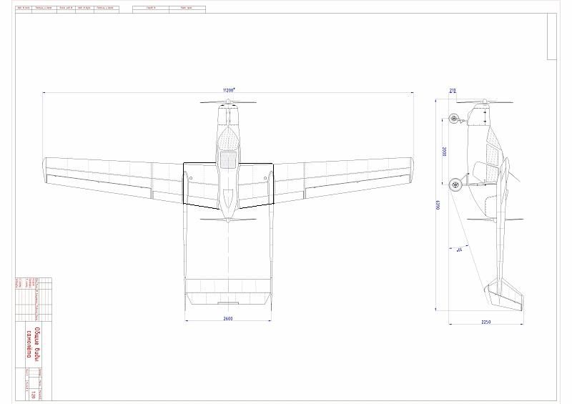Select the 210 dimension above side view

click(453, 91)
